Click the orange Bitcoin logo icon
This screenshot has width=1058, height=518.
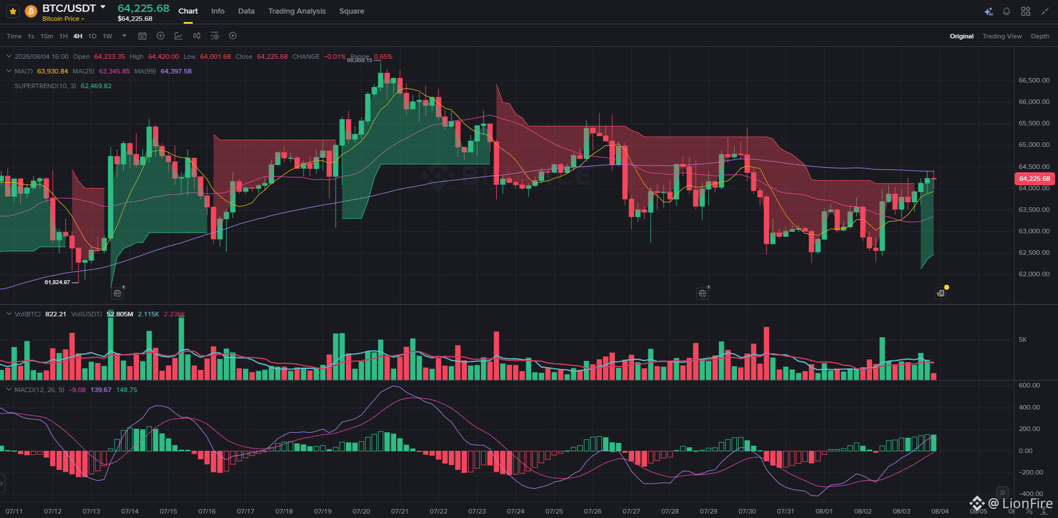[x=31, y=11]
